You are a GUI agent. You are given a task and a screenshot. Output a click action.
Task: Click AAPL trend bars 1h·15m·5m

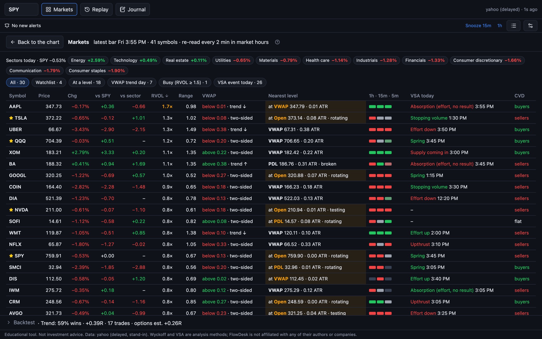coord(380,107)
